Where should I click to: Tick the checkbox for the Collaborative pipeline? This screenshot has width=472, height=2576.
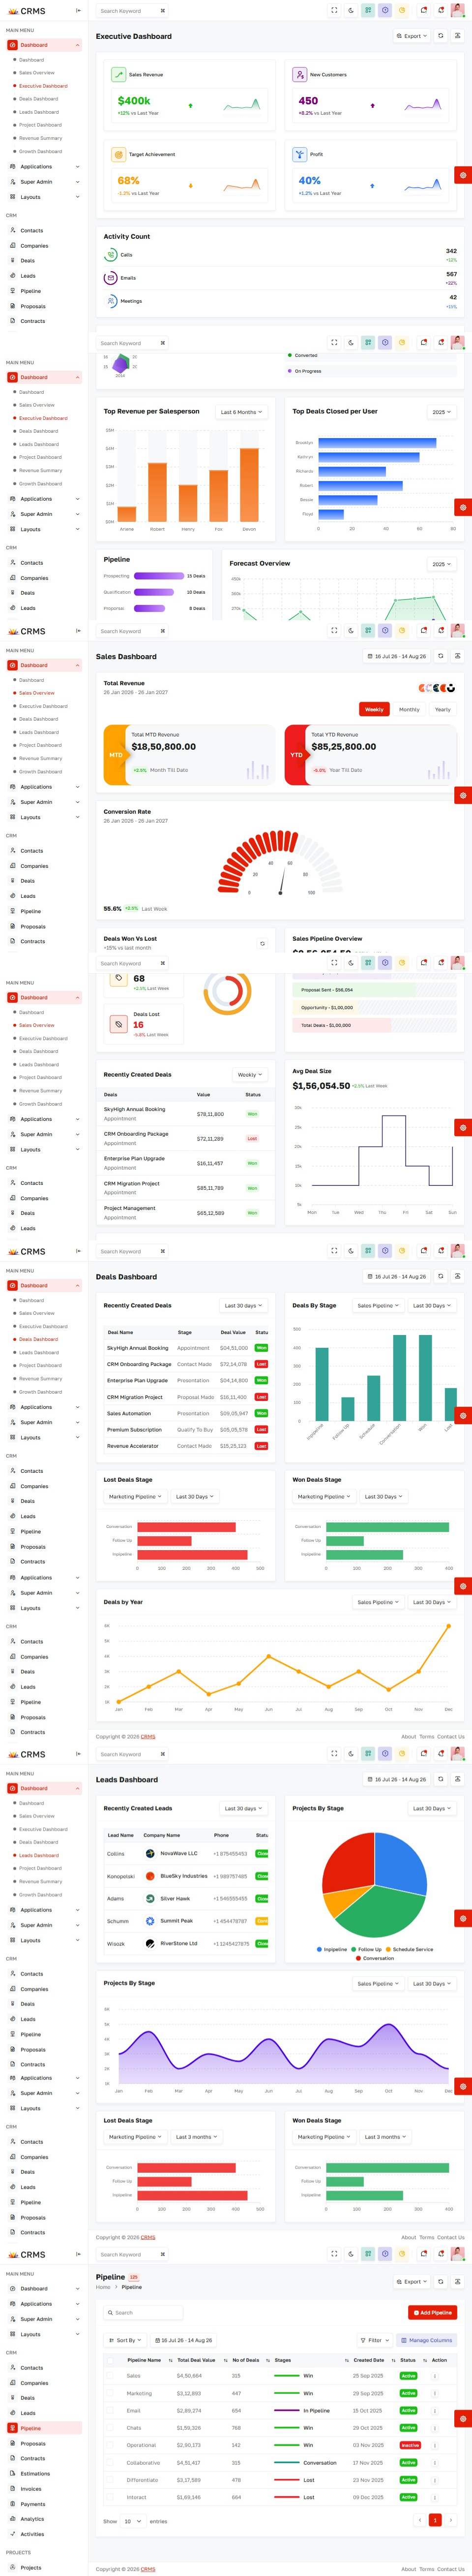[111, 2463]
